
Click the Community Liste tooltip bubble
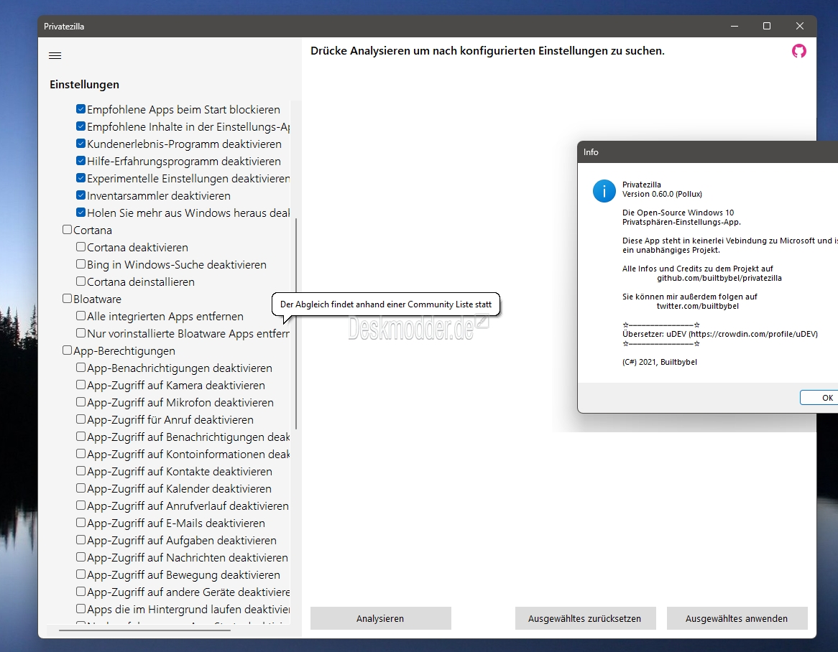(386, 304)
